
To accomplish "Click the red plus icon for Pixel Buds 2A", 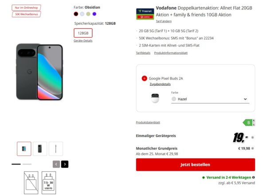I will (144, 78).
